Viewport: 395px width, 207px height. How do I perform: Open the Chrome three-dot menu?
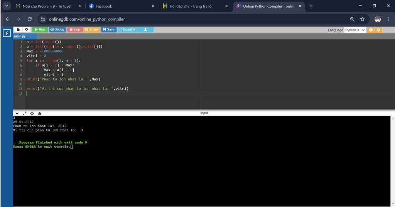coord(389,19)
